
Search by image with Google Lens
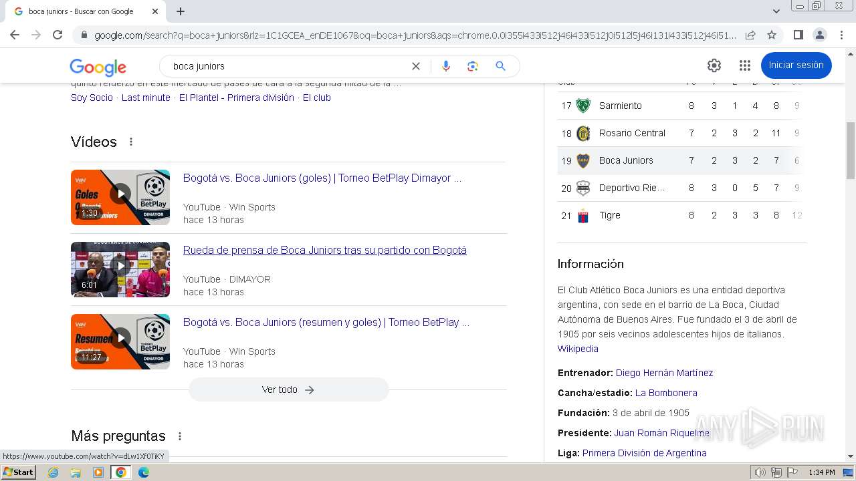pyautogui.click(x=473, y=66)
